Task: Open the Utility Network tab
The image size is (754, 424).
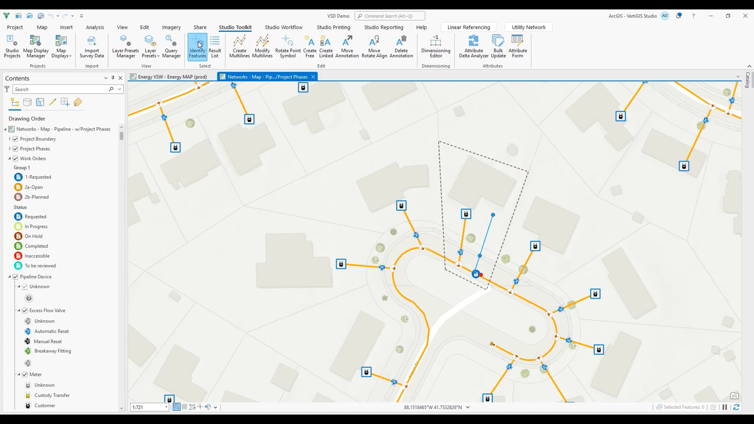Action: (x=528, y=27)
